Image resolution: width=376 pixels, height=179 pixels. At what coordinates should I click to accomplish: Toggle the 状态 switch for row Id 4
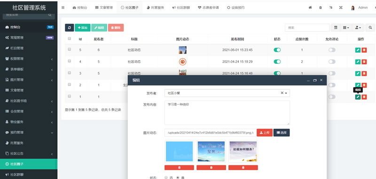tap(277, 62)
